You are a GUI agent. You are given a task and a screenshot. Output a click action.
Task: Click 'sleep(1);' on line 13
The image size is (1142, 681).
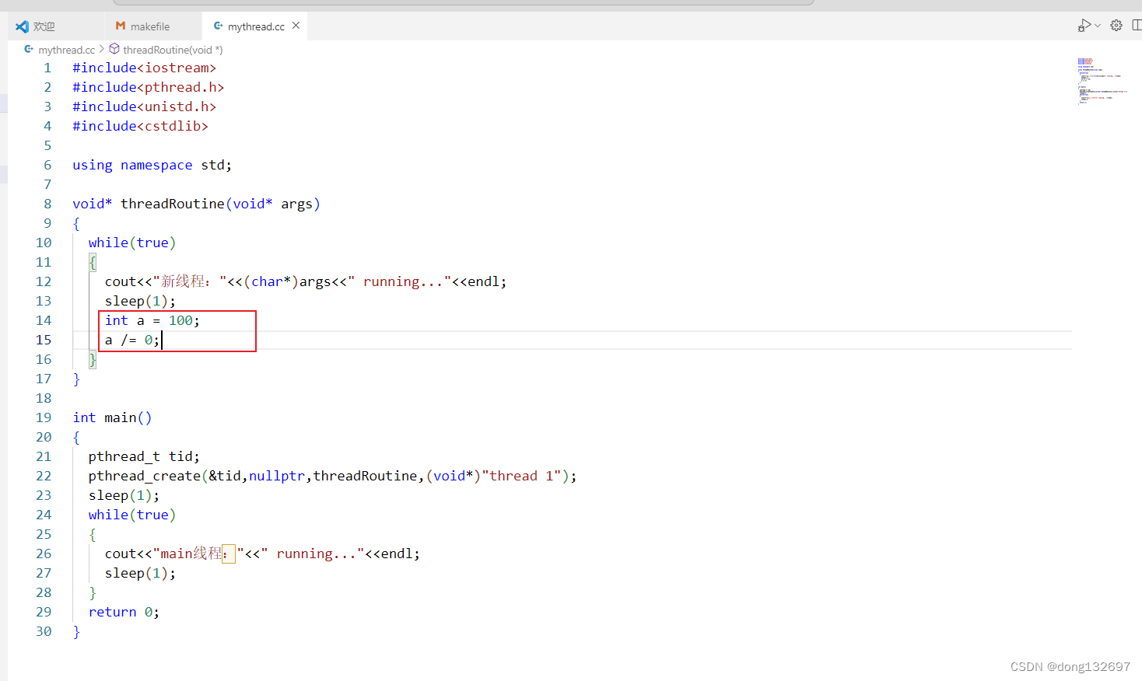point(141,301)
